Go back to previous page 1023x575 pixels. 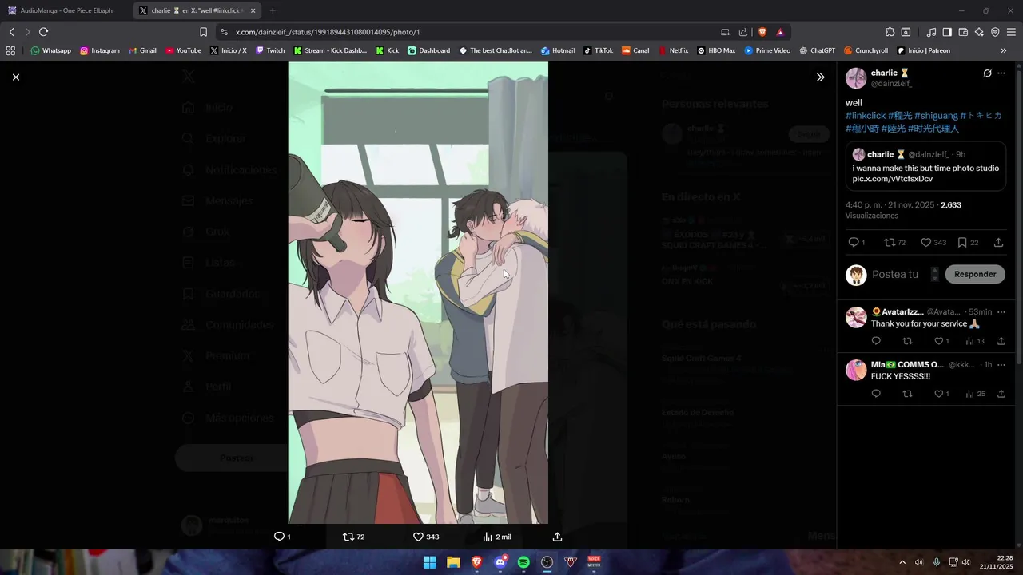click(11, 32)
